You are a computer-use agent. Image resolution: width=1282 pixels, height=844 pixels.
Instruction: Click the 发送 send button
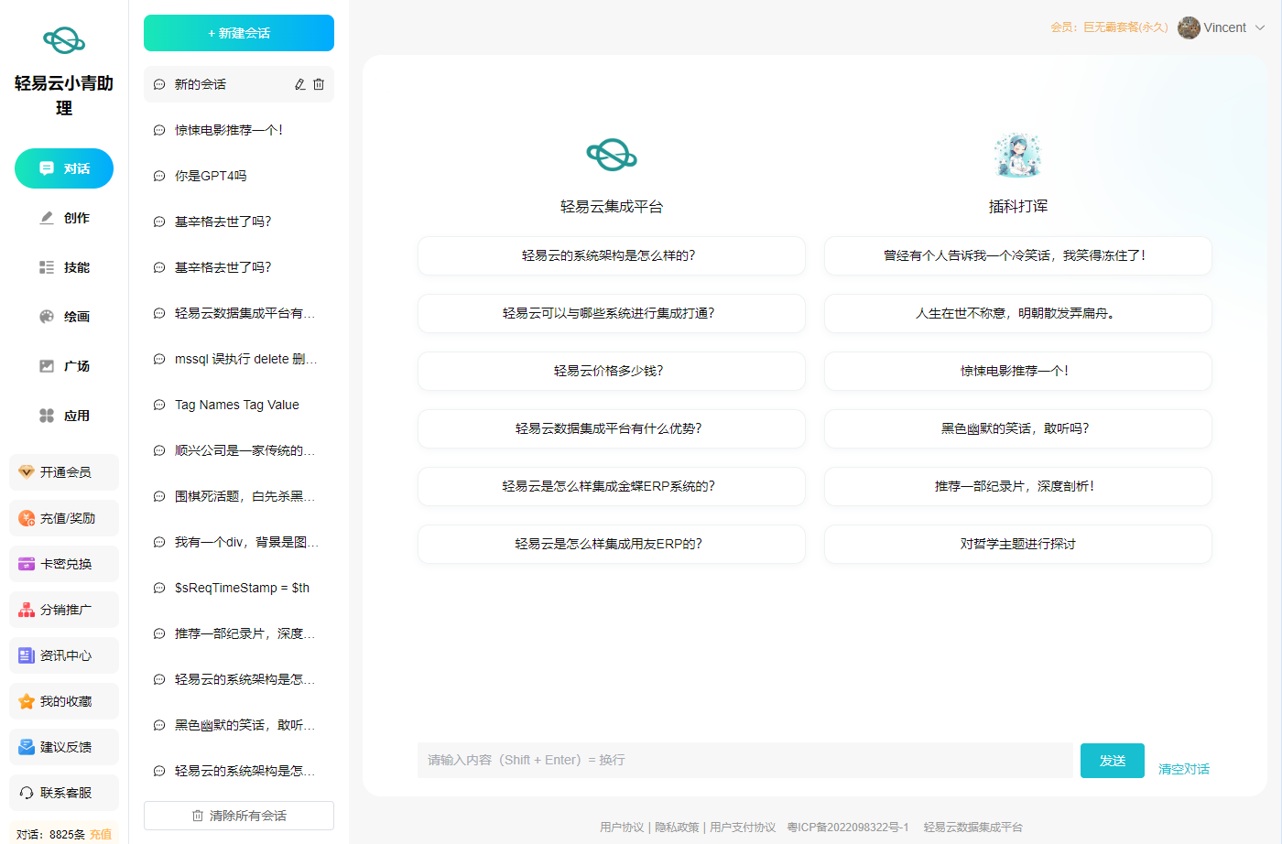click(x=1113, y=761)
